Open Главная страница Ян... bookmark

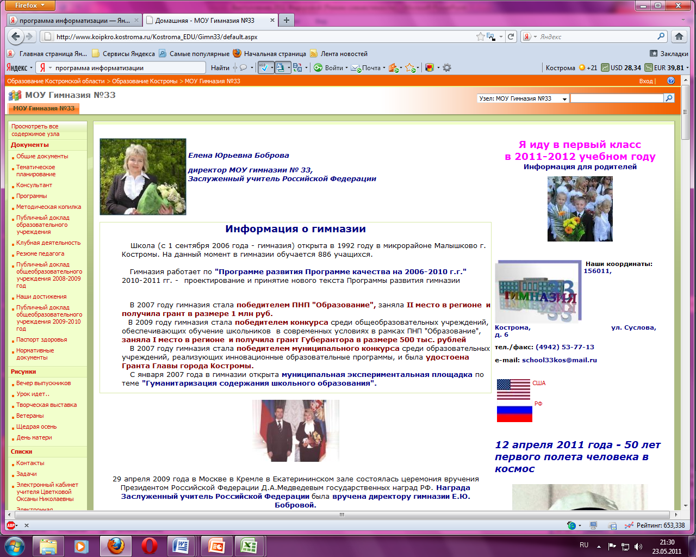pos(47,53)
